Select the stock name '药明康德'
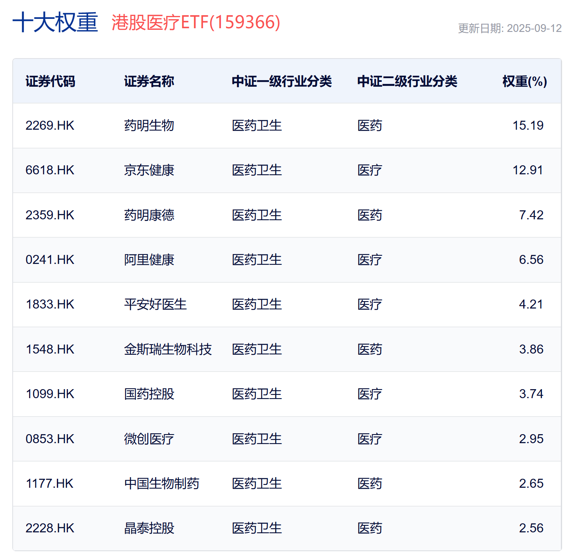The height and width of the screenshot is (552, 567). coord(149,215)
